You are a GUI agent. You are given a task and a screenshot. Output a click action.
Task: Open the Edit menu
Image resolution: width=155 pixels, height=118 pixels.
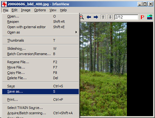[14, 10]
